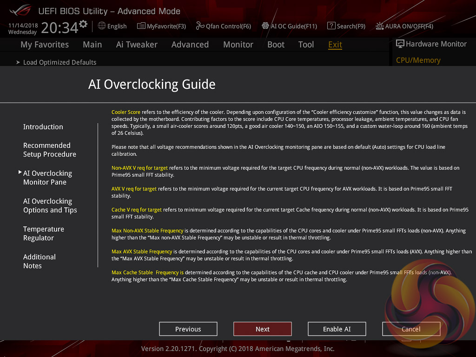The image size is (476, 357).
Task: Click the Hardware Monitor screen icon
Action: point(400,44)
